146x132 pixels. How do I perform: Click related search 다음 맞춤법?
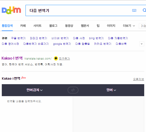pyautogui.click(x=82, y=44)
